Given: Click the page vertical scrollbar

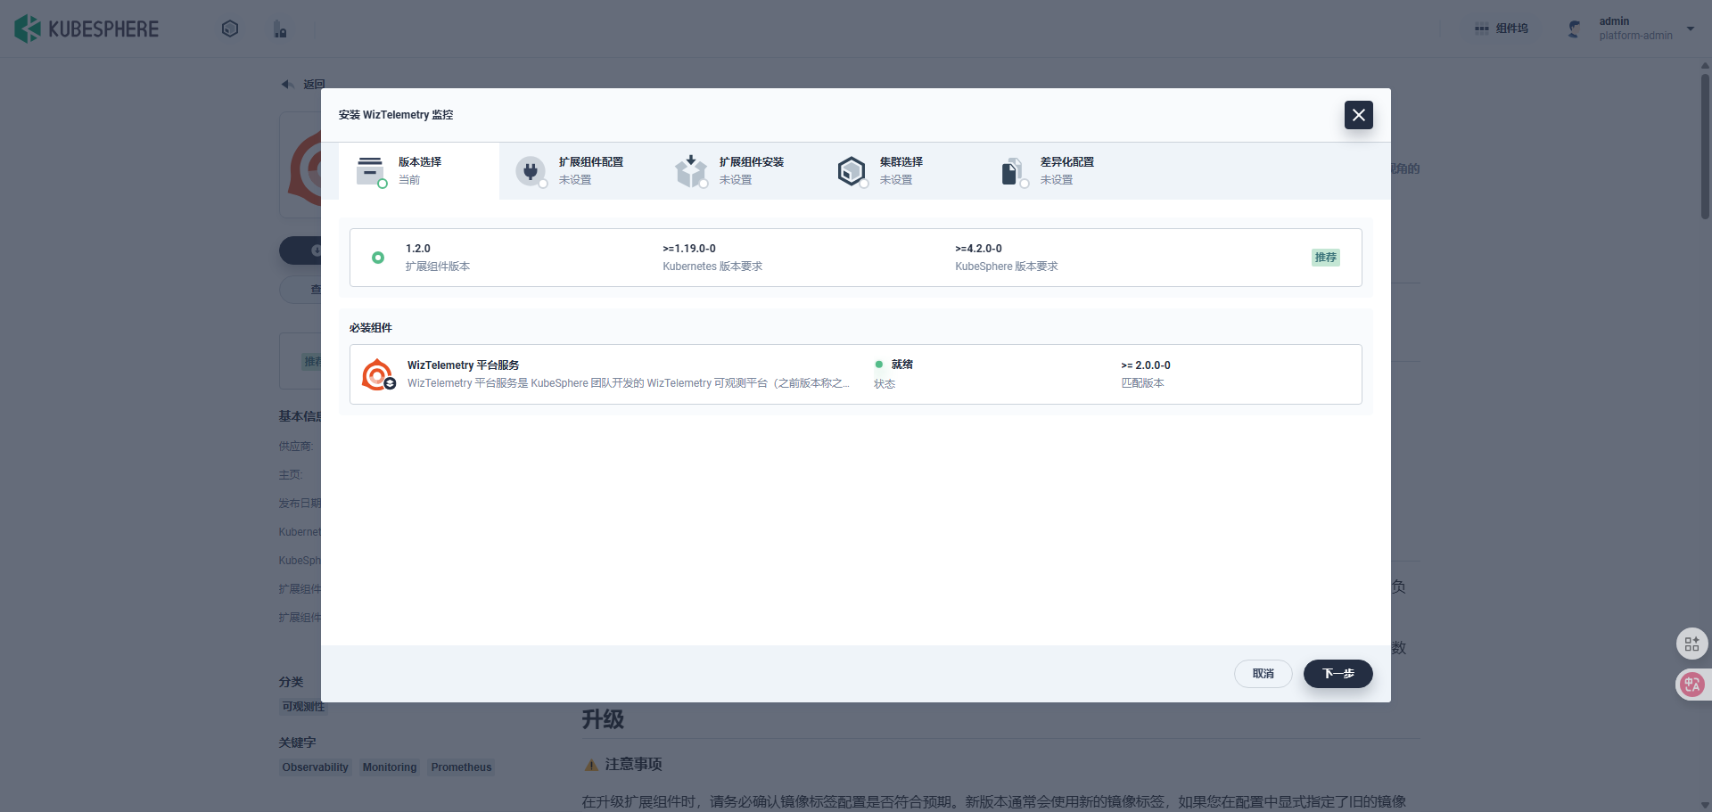Looking at the screenshot, I should click(1705, 145).
